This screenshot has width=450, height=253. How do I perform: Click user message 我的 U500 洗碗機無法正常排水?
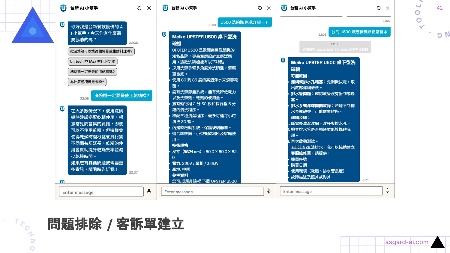[x=359, y=32]
